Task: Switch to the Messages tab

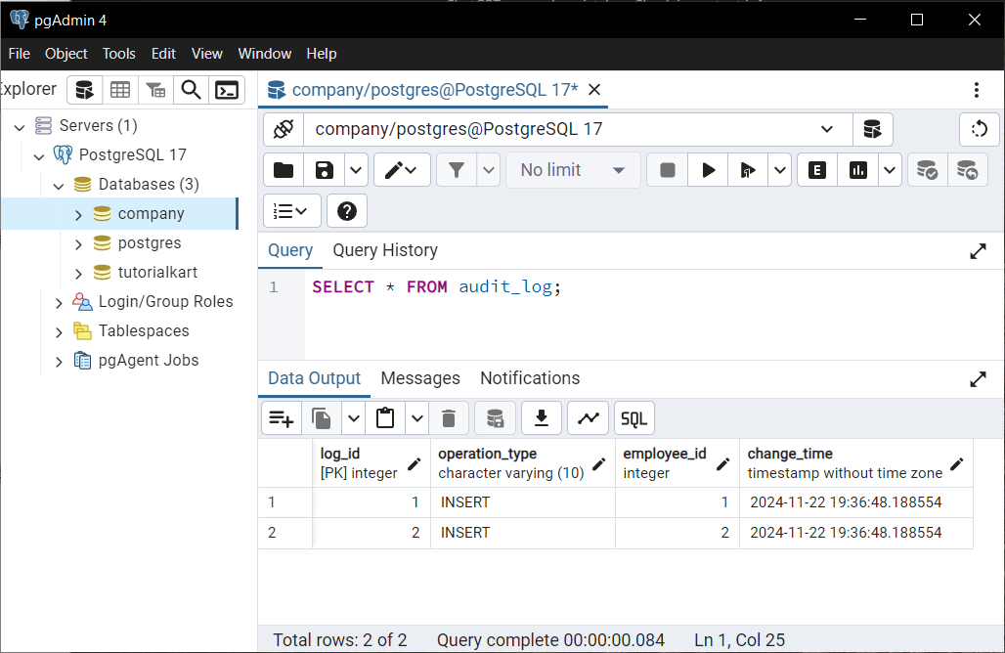Action: (420, 378)
